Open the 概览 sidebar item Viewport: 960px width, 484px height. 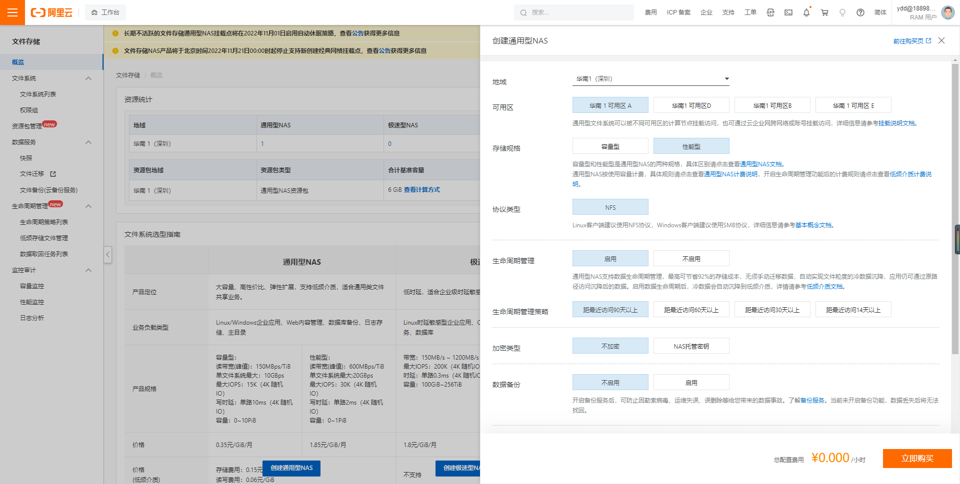pos(51,62)
